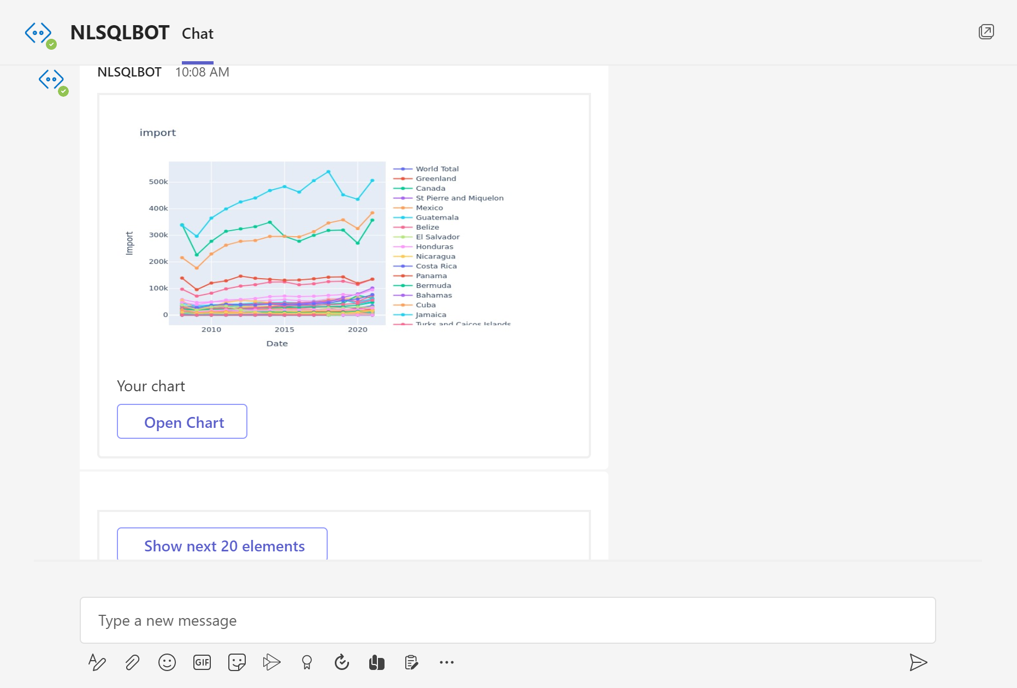
Task: Schedule the message for later
Action: [341, 662]
